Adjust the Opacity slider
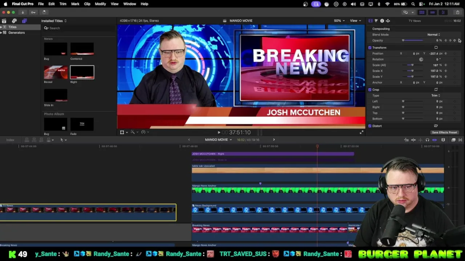Screen dimensions: 465x261 coord(412,40)
